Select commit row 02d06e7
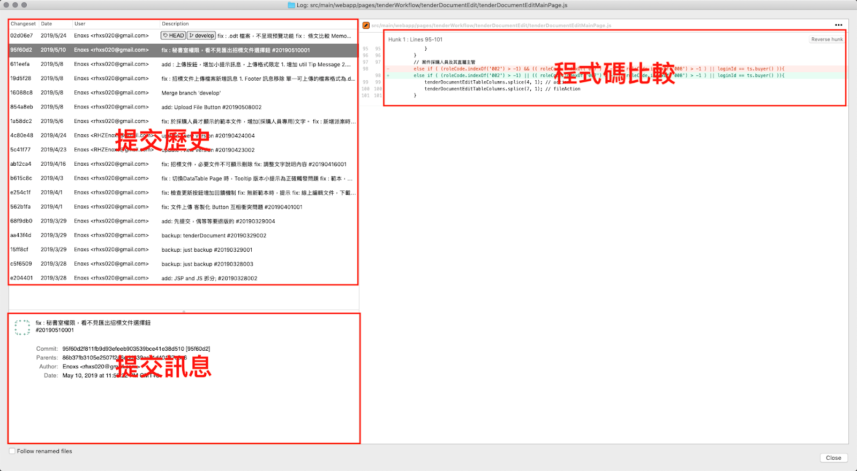This screenshot has width=857, height=471. [x=183, y=36]
